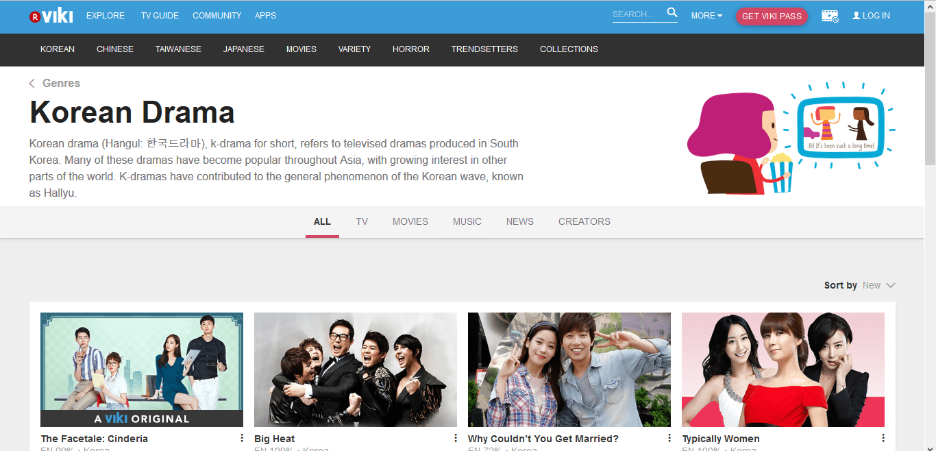Click The Facetale: Cinderia poster thumbnail
Screen dimensions: 936x451
pyautogui.click(x=142, y=370)
